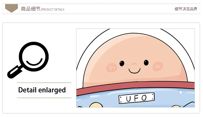Click the yellow light on UFO left
The image size is (203, 117).
[96, 105]
